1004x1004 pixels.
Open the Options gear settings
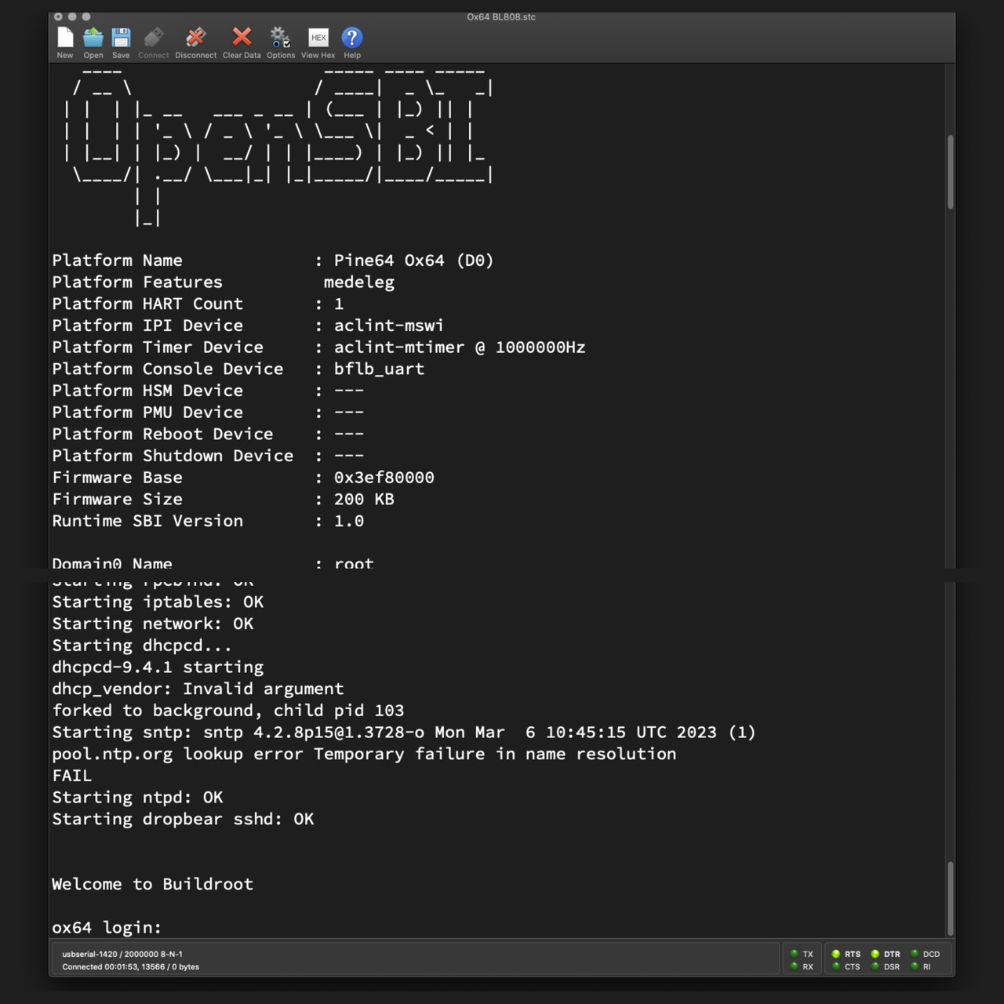[280, 38]
